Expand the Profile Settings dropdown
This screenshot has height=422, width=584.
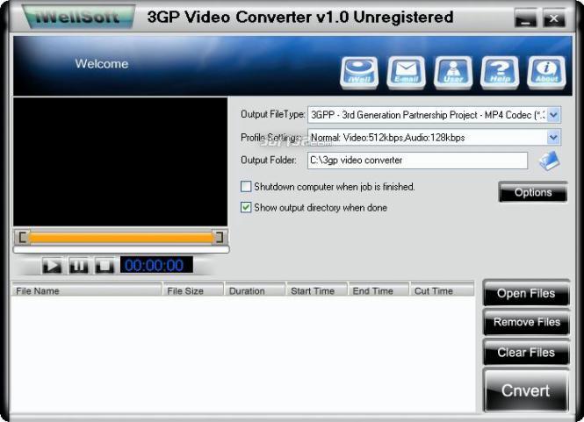(554, 138)
